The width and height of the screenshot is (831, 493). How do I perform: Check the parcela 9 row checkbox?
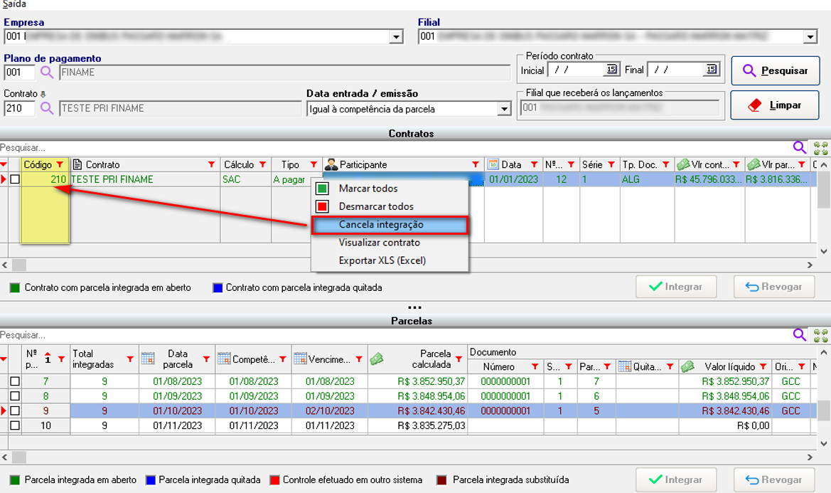pos(15,411)
